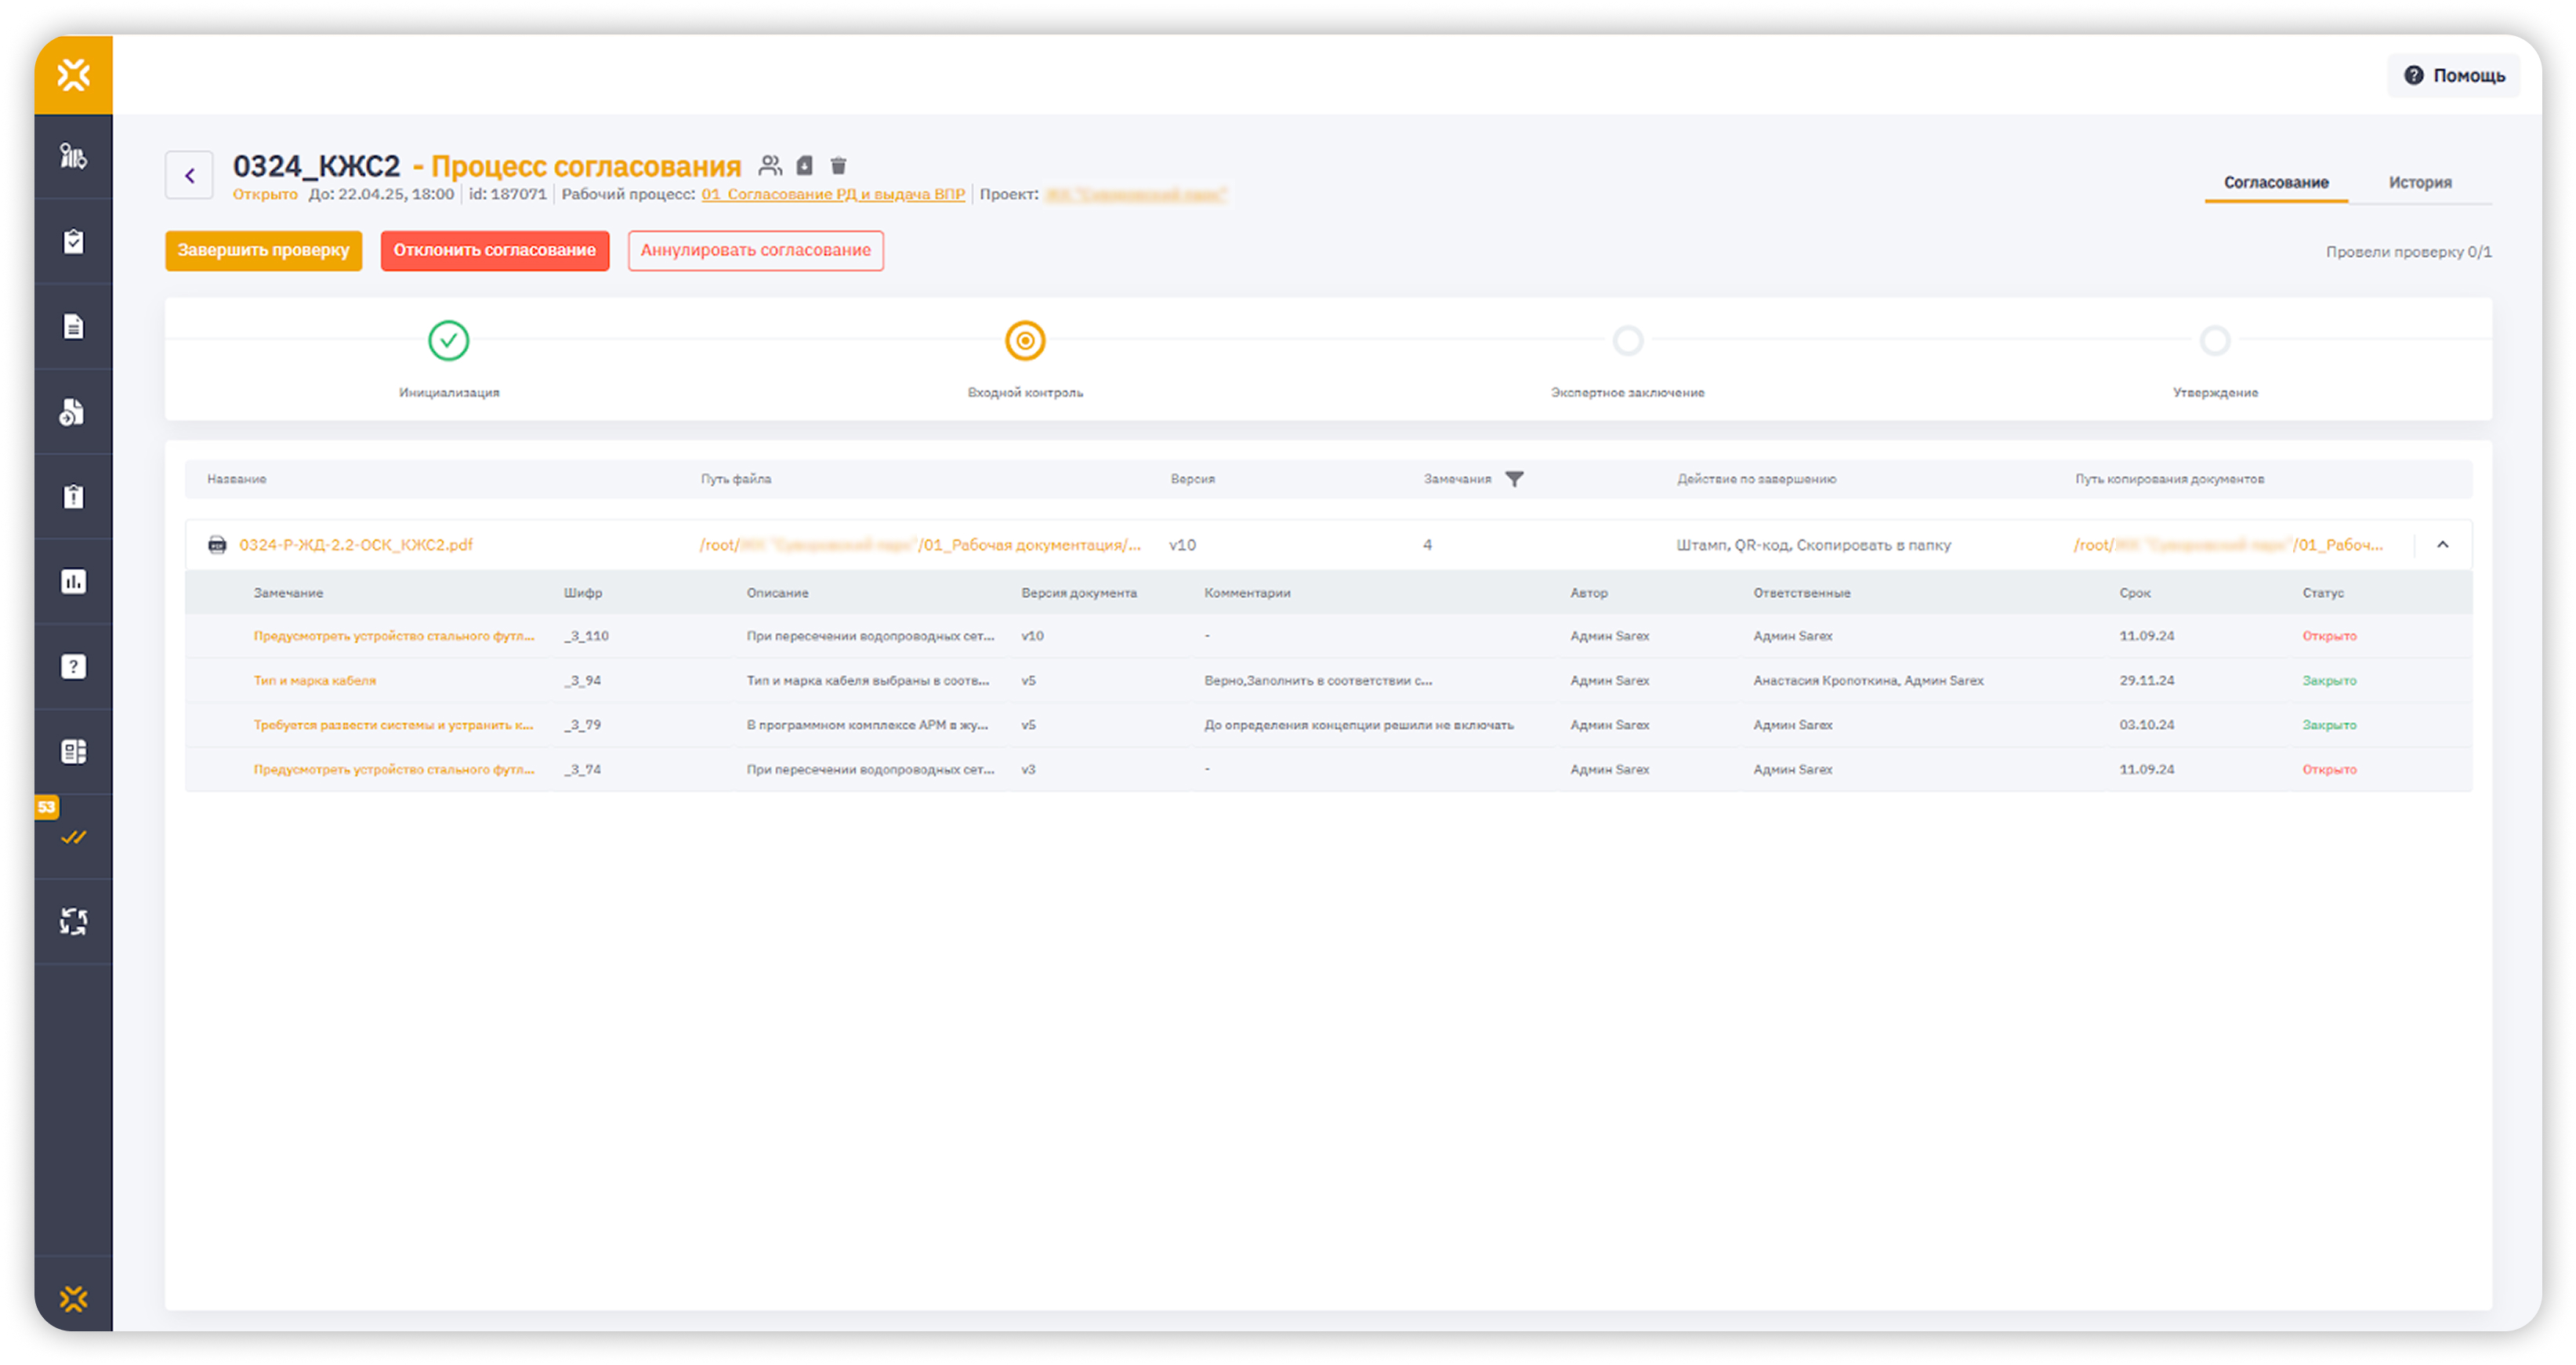Open the Тип и марка кабеля remark
Viewport: 2576px width, 1365px height.
click(314, 681)
